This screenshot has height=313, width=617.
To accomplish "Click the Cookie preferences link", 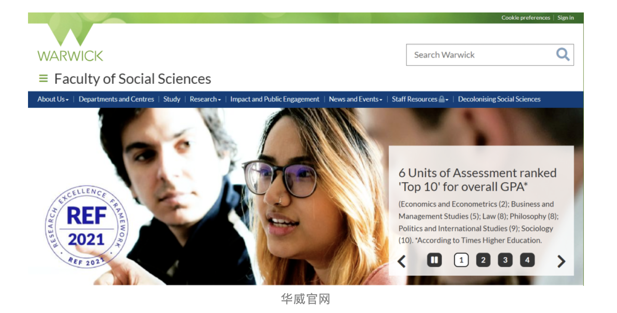I will point(526,18).
